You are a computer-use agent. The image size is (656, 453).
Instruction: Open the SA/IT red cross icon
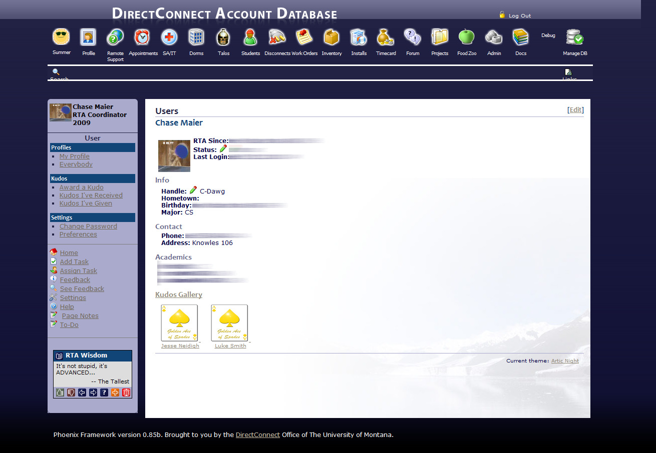click(x=169, y=37)
